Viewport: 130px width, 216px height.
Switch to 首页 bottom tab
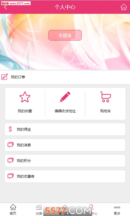13,210
